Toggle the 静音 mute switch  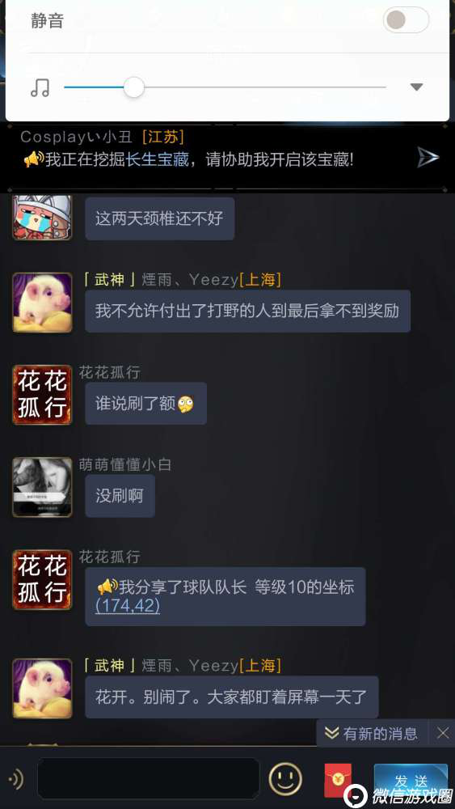(x=406, y=20)
